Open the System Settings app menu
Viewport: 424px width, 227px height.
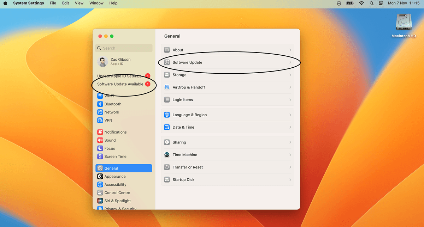click(29, 3)
